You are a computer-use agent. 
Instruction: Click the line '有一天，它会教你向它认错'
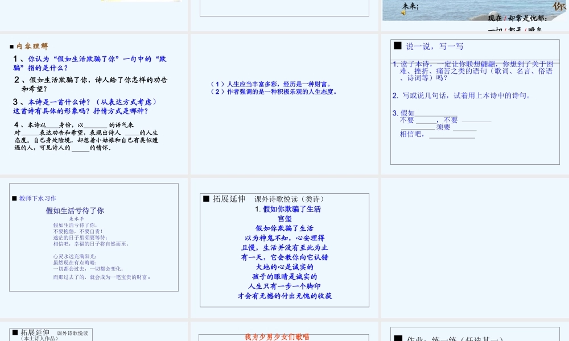tap(284, 257)
